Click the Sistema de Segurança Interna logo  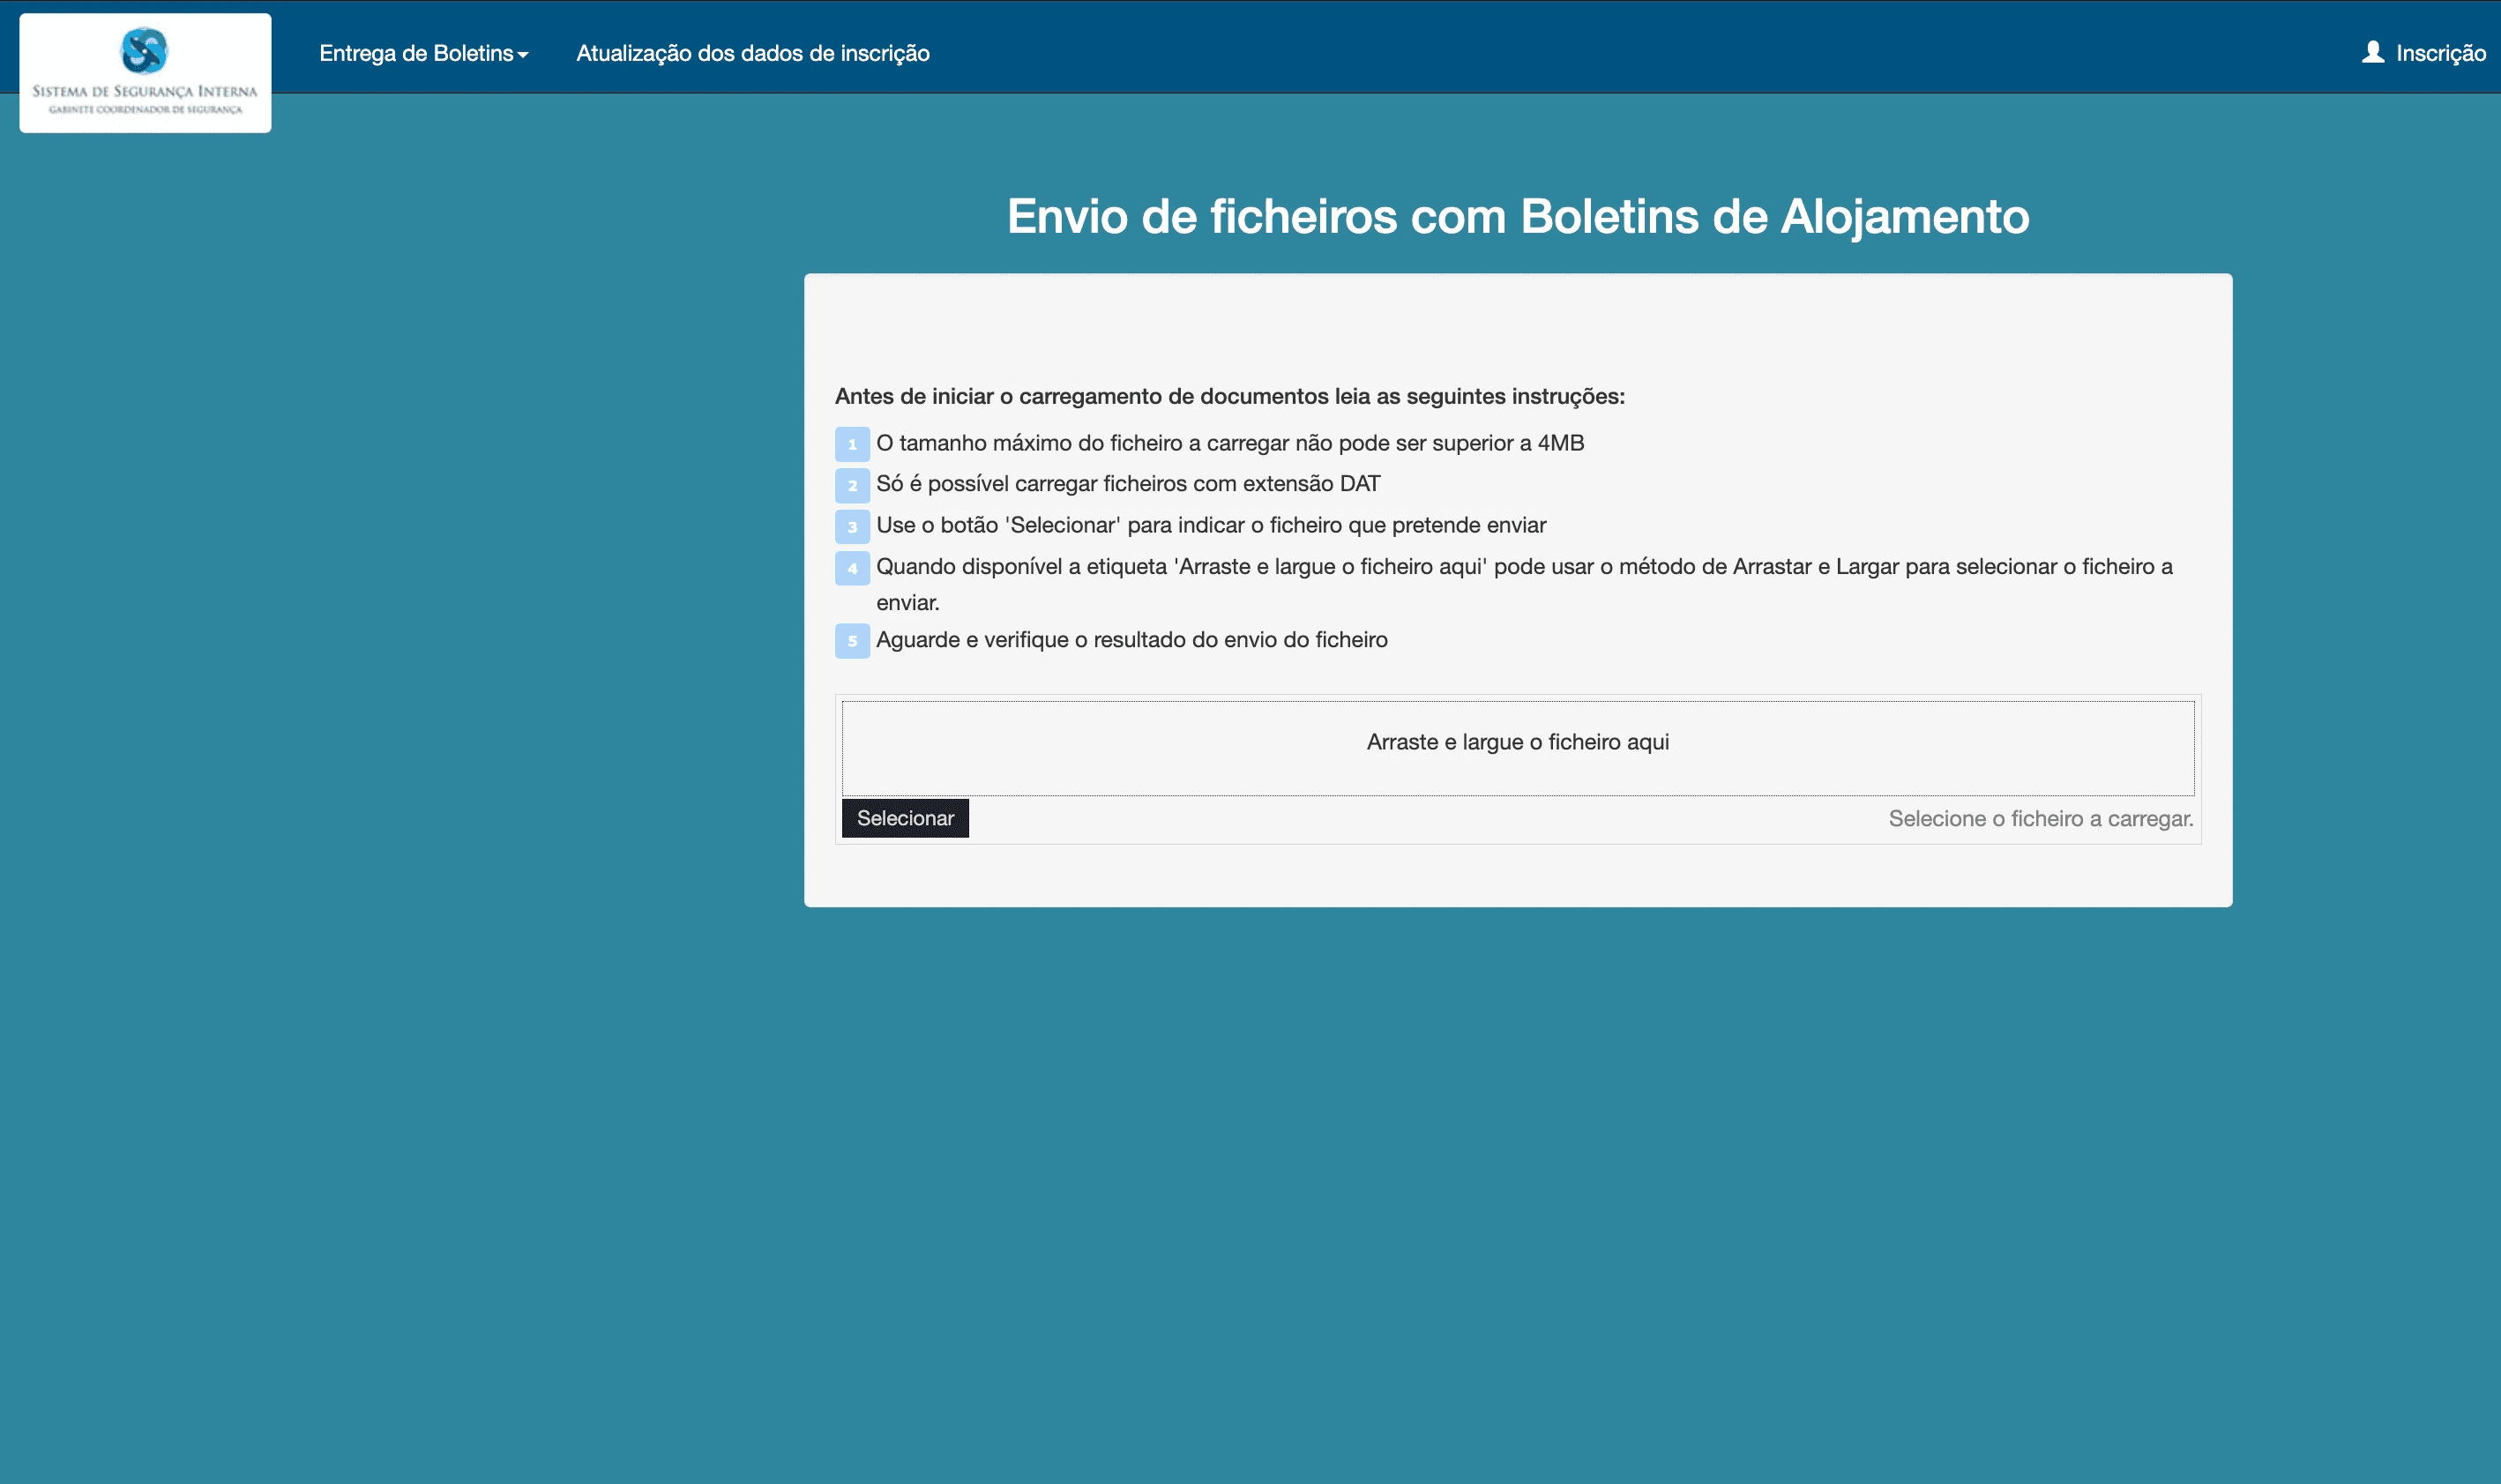[145, 72]
